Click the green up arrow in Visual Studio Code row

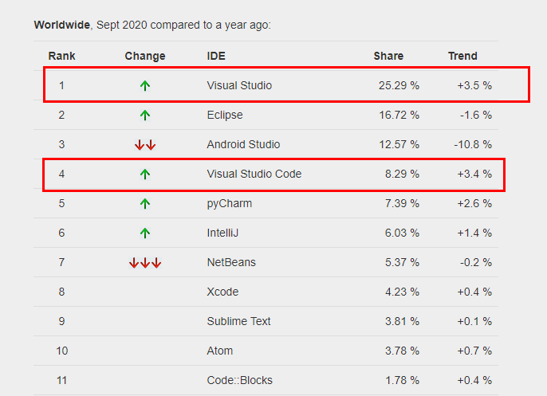pos(145,174)
